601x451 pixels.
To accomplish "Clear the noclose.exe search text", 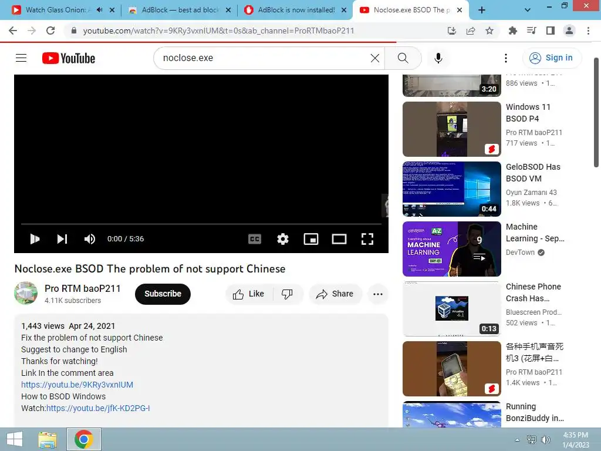I will click(375, 58).
